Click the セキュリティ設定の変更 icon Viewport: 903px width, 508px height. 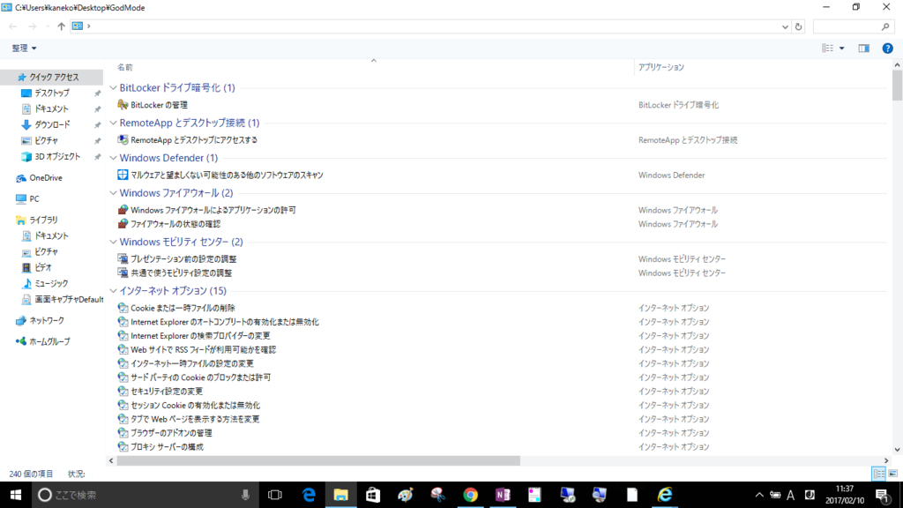click(x=123, y=391)
